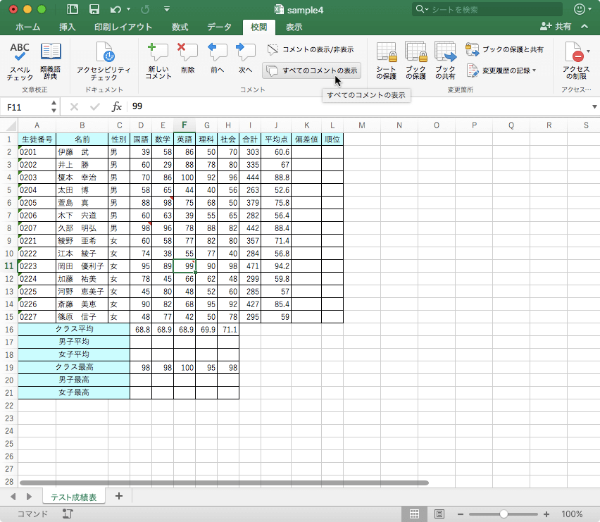Go to the next comment (次へ)
The image size is (600, 522).
click(245, 58)
